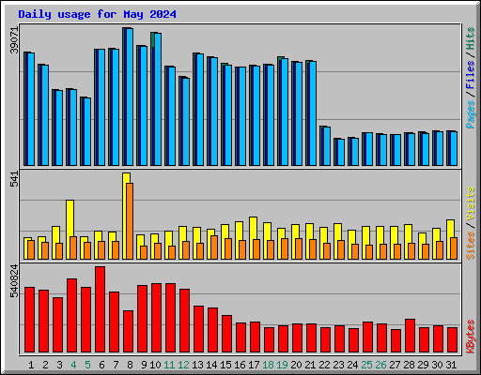The width and height of the screenshot is (481, 375).
Task: Click the tallest red KBytes bar for day 6
Action: click(100, 309)
